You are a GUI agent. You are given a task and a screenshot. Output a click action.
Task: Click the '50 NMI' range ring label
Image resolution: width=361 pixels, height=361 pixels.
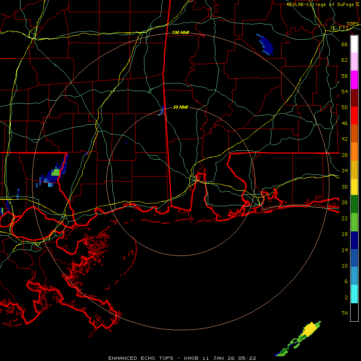tap(180, 107)
